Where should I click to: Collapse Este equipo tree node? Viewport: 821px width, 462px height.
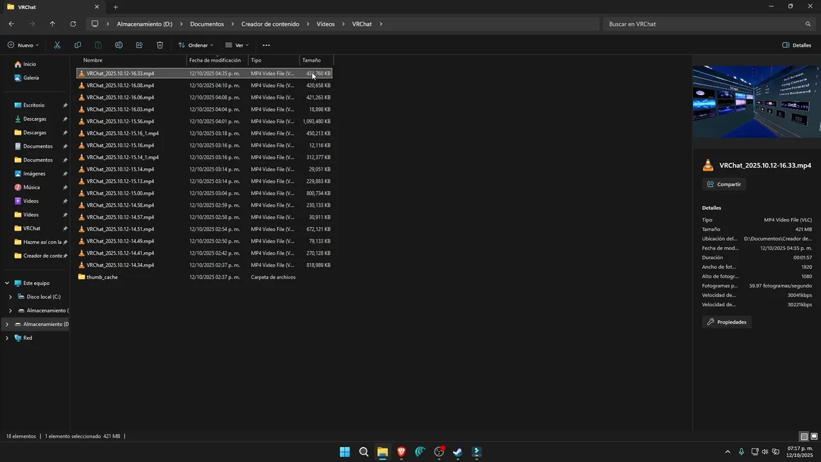7,283
